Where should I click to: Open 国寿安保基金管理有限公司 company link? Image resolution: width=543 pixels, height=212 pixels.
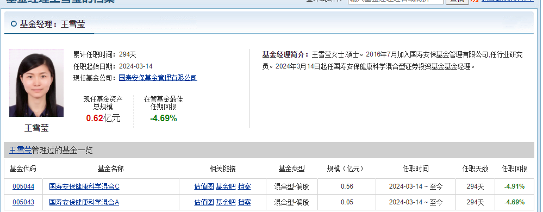pos(158,78)
